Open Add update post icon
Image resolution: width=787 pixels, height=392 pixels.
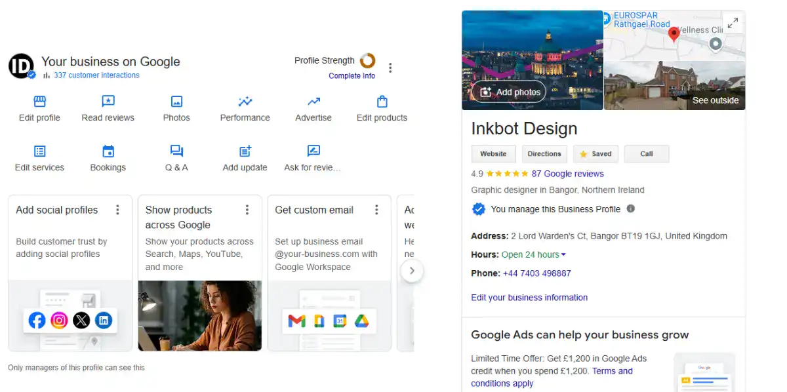(x=245, y=151)
